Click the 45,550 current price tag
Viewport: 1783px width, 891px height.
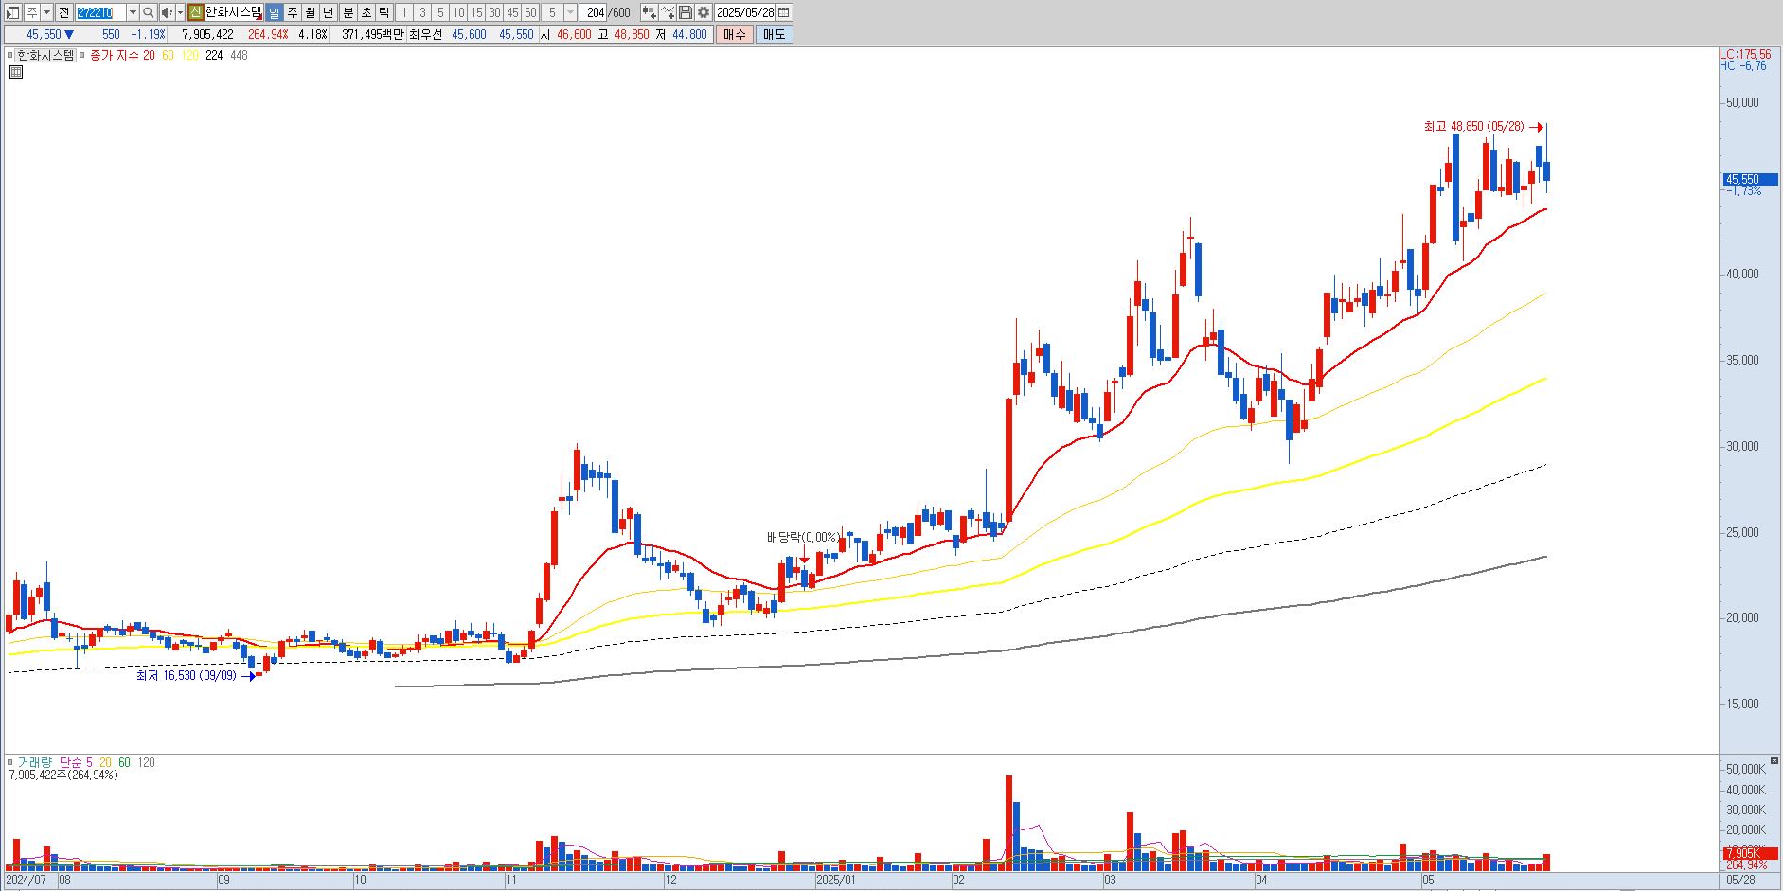point(1750,179)
